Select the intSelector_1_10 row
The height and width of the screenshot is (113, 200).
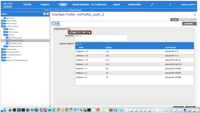click(134, 51)
